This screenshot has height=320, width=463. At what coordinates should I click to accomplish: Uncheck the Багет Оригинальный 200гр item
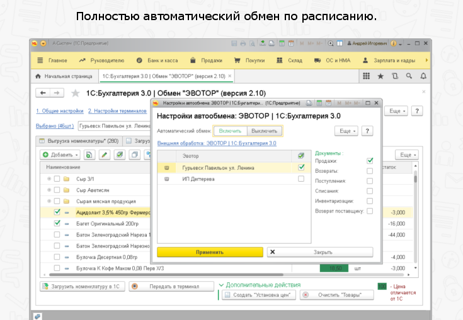pos(57,223)
